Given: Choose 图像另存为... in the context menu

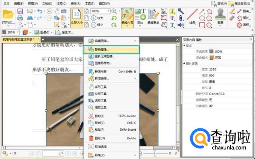Looking at the screenshot, I should [111, 63].
